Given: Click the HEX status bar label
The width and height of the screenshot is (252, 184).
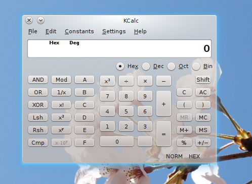Looking at the screenshot, I should 194,156.
